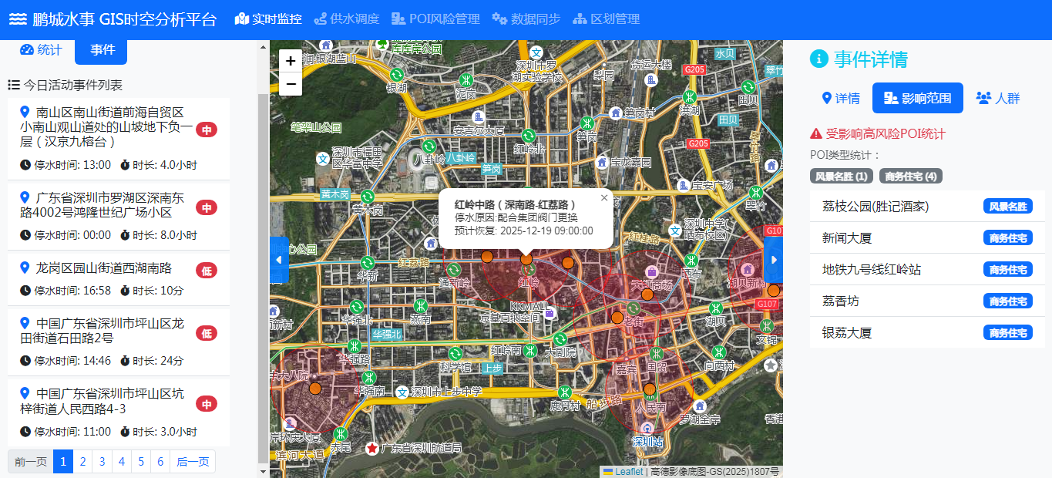The width and height of the screenshot is (1052, 478).
Task: Click the 商务住宅 tag next to 银荔大厦
Action: tap(1008, 333)
